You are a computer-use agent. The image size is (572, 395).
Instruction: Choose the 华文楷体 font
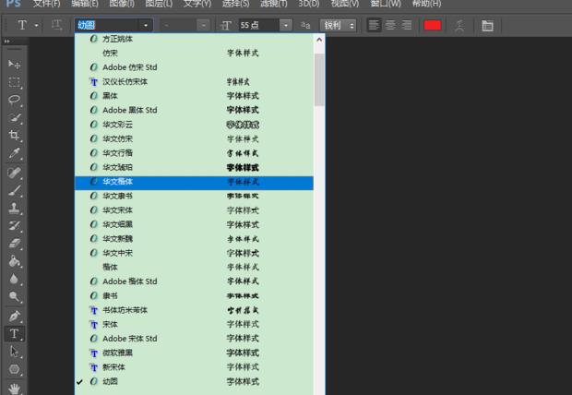point(194,183)
